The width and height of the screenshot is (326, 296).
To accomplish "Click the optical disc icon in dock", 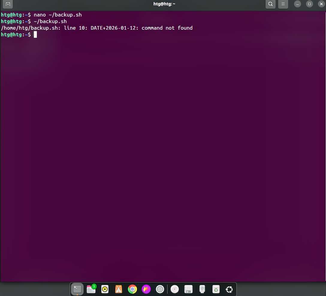I will point(175,289).
